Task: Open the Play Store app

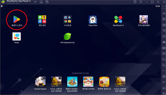Action: (17, 19)
